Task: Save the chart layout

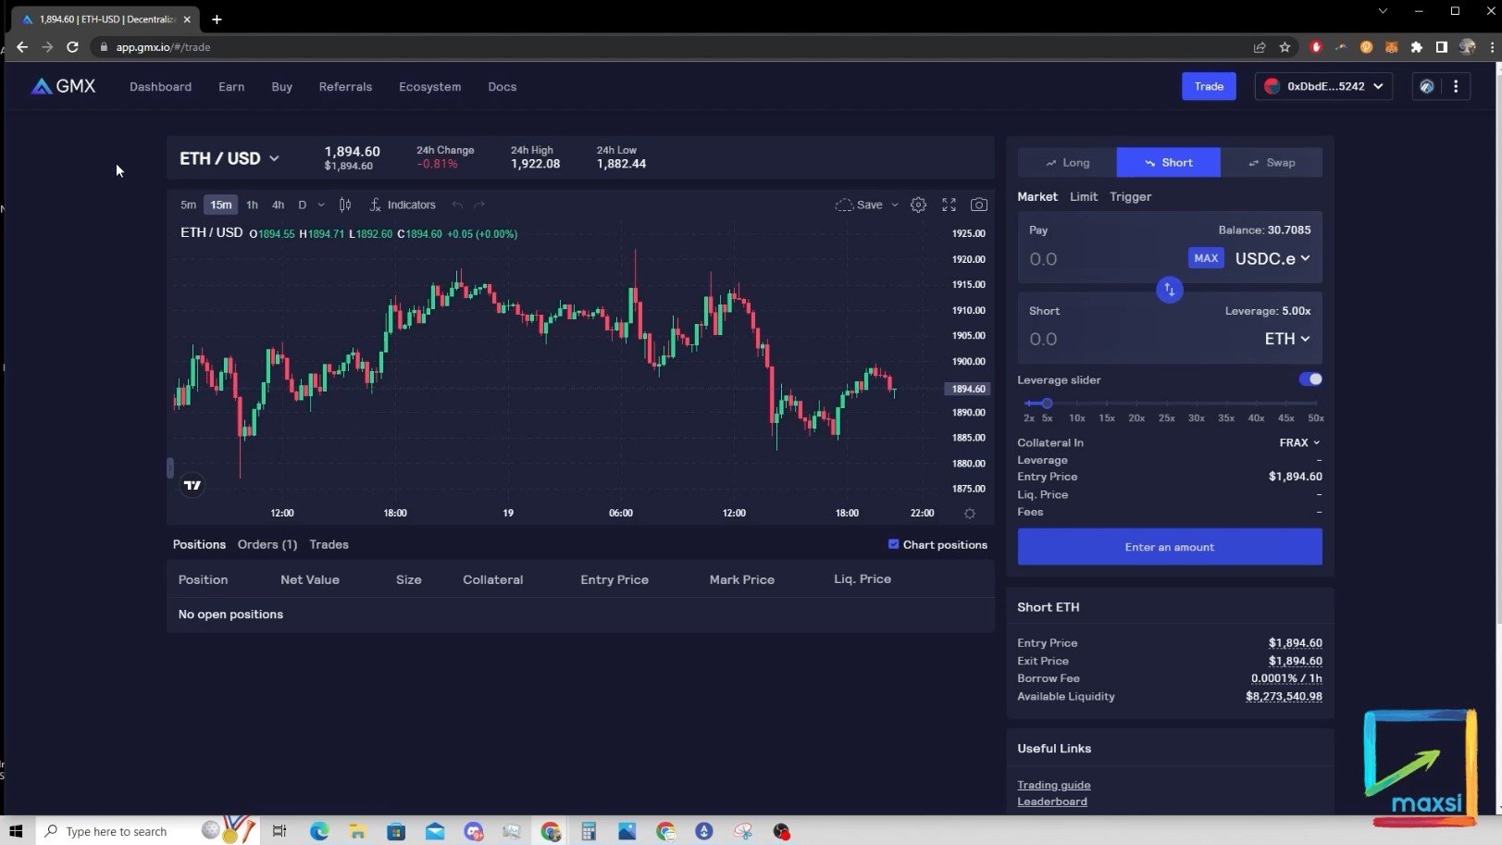Action: click(x=860, y=205)
